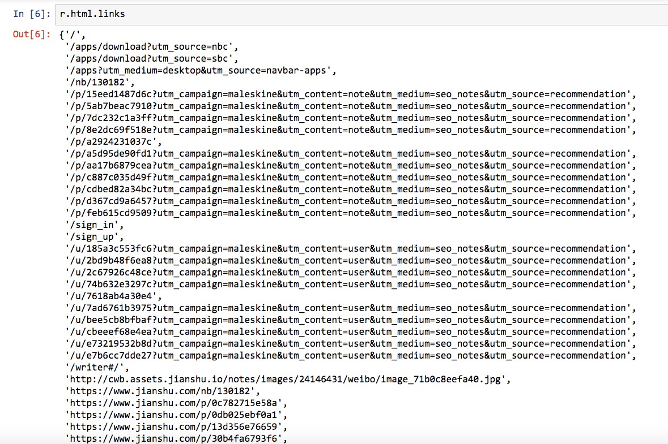The height and width of the screenshot is (444, 668).
Task: Click the full https jianshu.com/nb/130182 URL
Action: [163, 391]
